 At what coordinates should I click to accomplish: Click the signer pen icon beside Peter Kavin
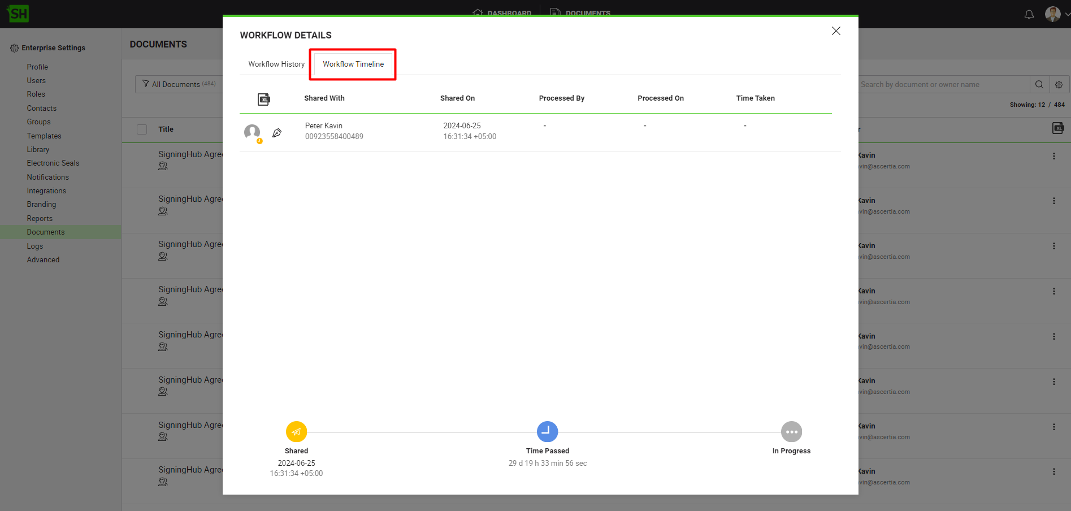coord(277,133)
